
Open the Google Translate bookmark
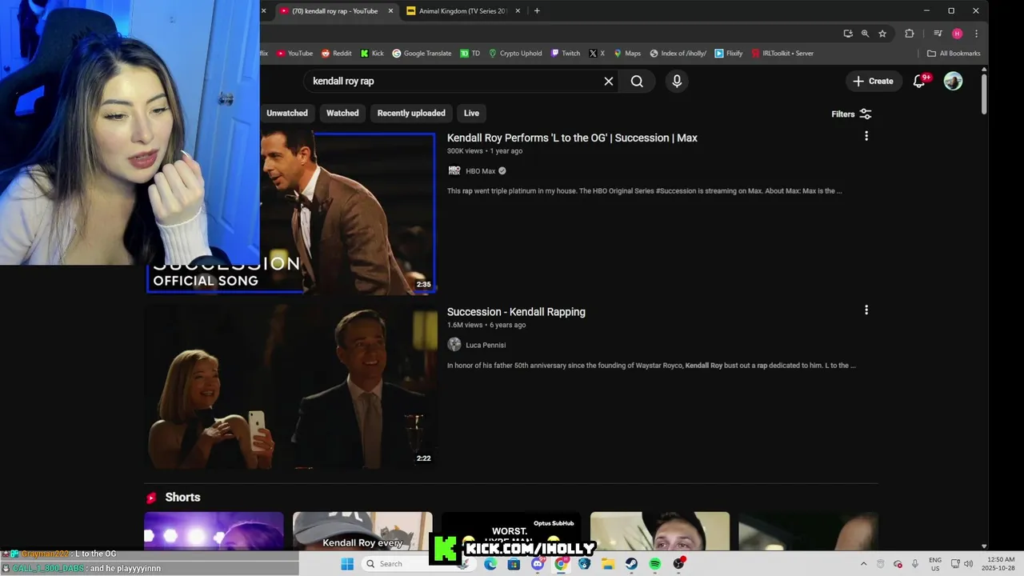[422, 54]
